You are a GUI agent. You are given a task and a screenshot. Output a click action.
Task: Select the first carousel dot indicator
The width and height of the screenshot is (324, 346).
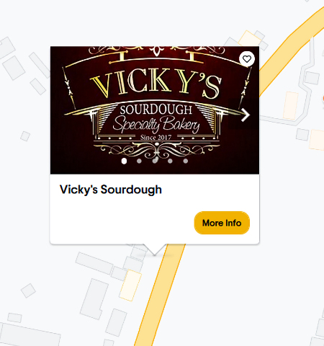pos(124,161)
